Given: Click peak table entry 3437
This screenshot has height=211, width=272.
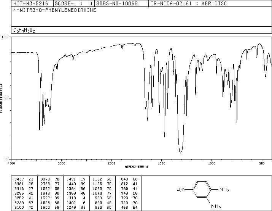Looking at the screenshot, I should [19, 179].
